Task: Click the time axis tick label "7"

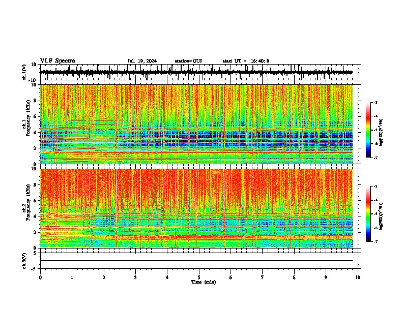Action: click(x=263, y=277)
